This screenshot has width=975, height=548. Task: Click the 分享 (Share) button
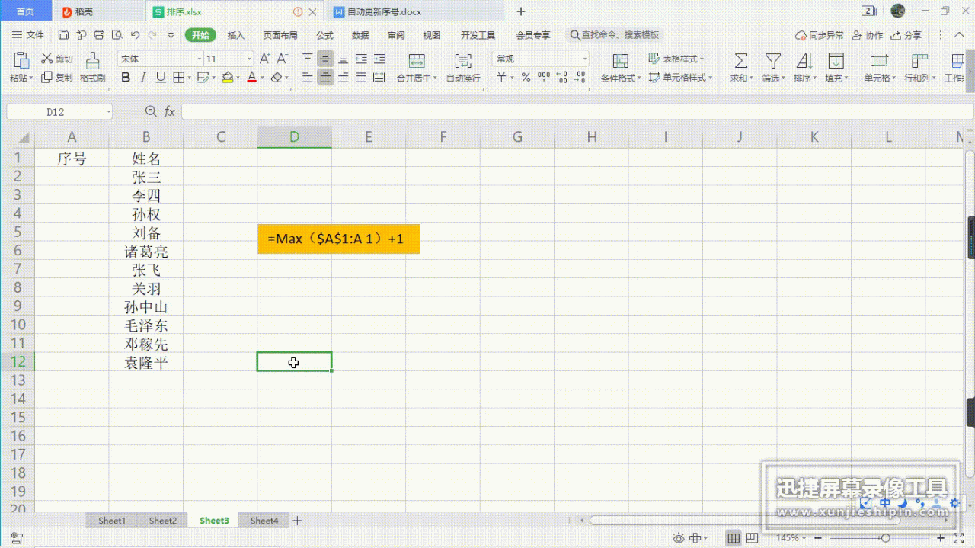coord(906,35)
